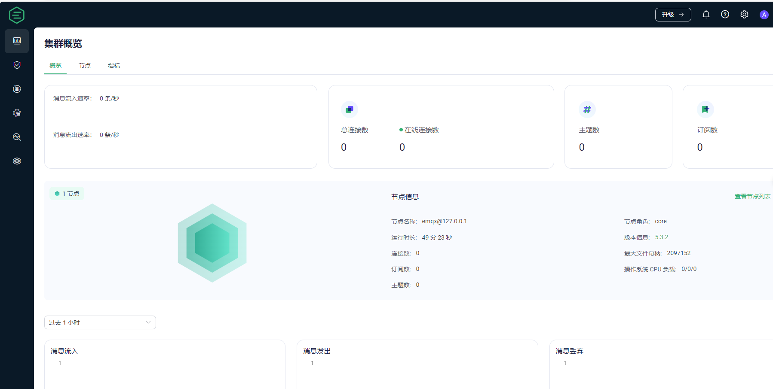Open the management gear sidebar icon
773x389 pixels.
[17, 113]
